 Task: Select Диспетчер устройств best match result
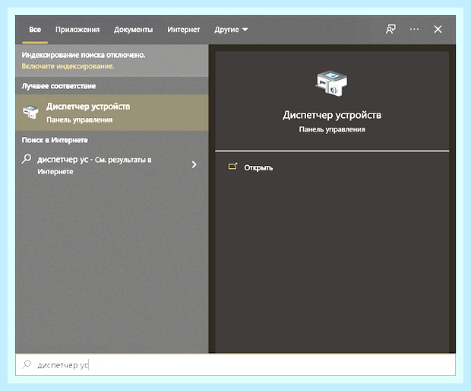112,113
